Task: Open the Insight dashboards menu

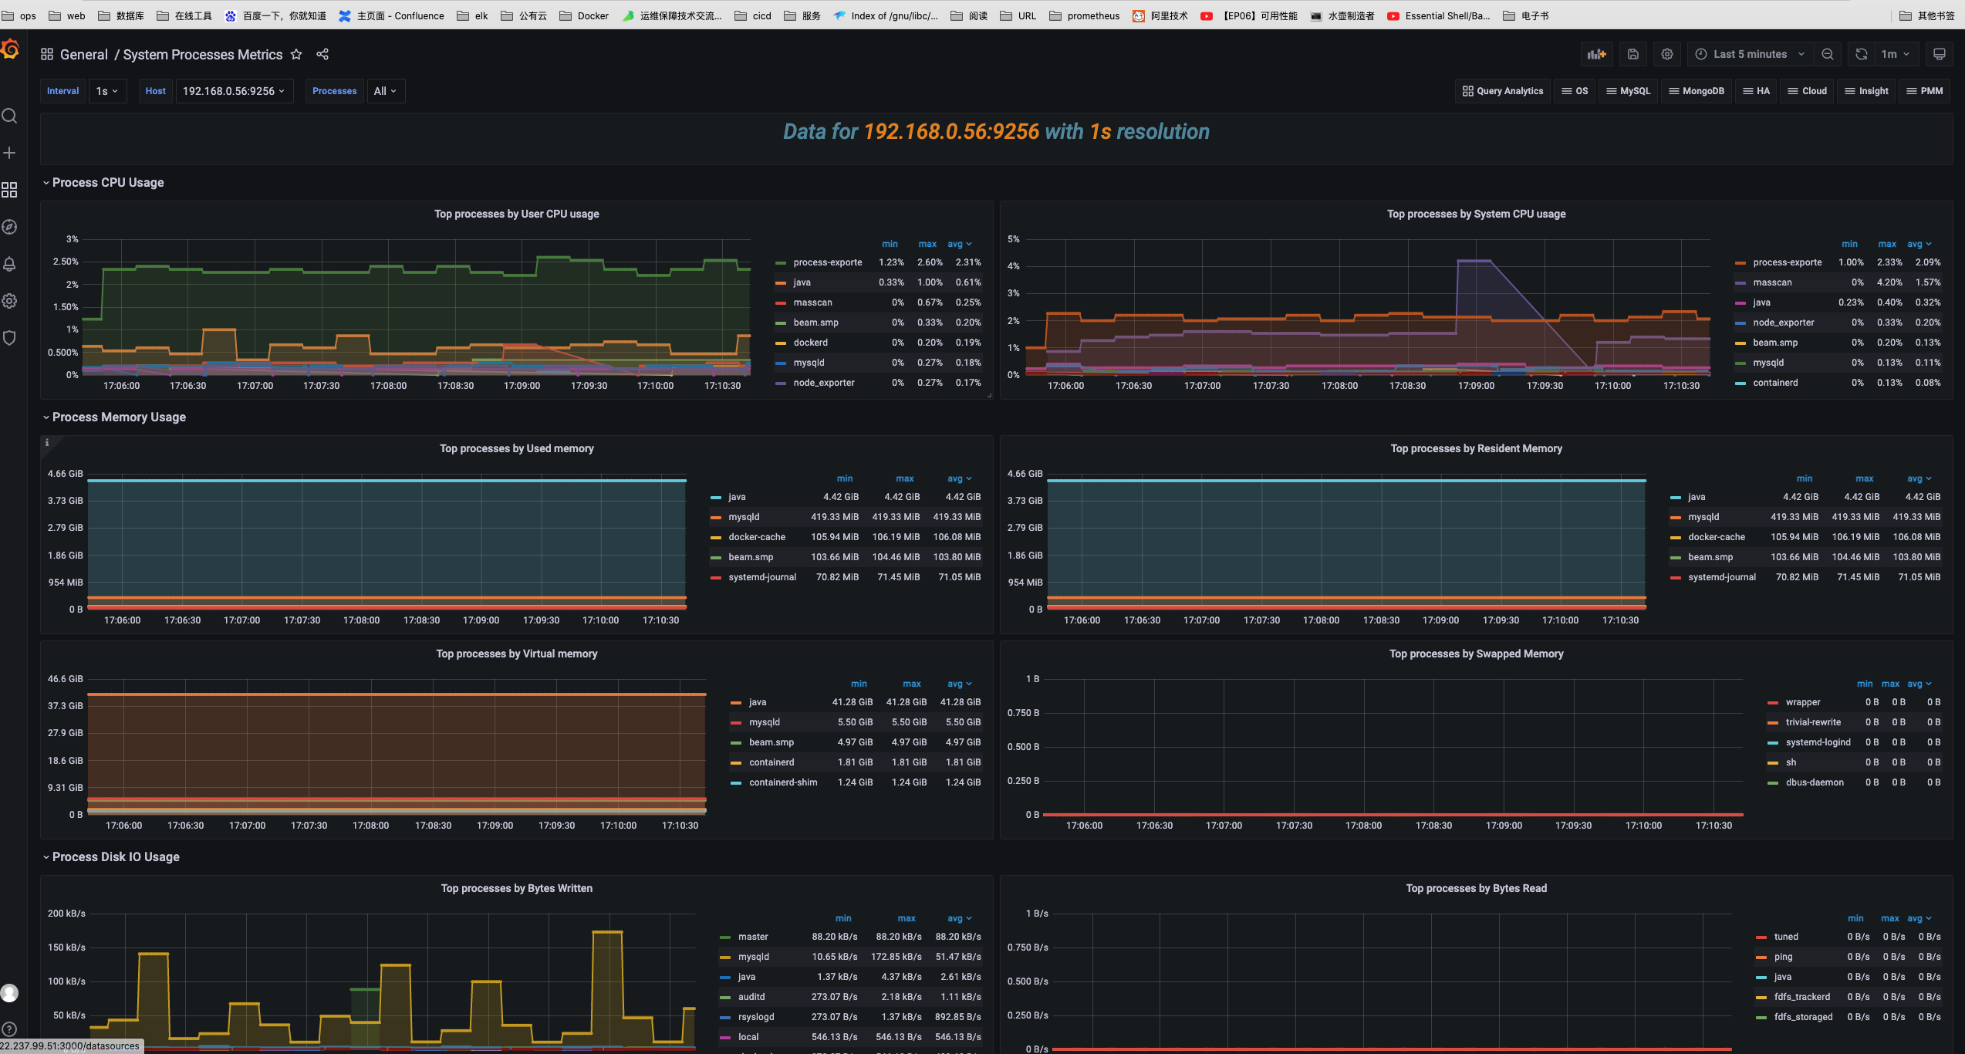Action: click(x=1866, y=91)
